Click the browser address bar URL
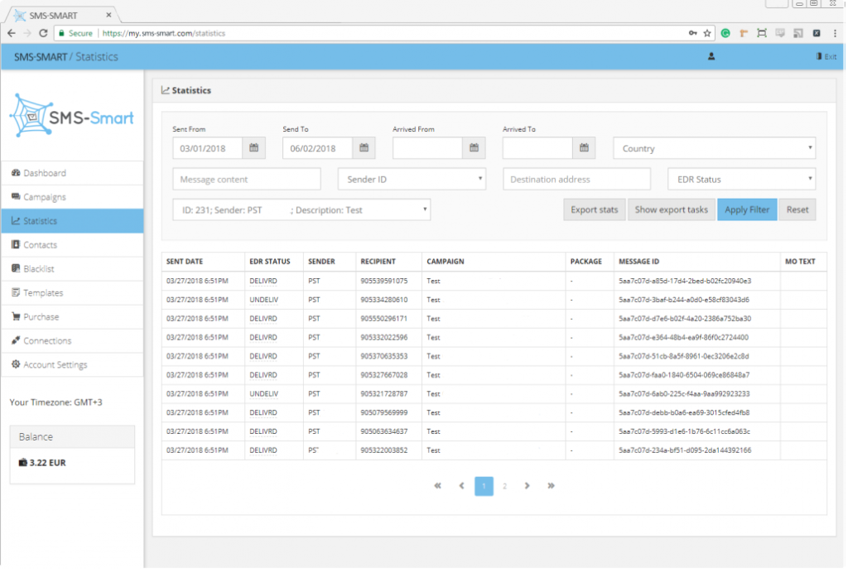This screenshot has width=848, height=573. [164, 33]
